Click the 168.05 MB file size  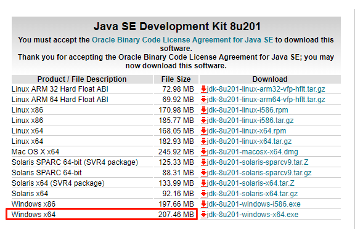pyautogui.click(x=176, y=131)
